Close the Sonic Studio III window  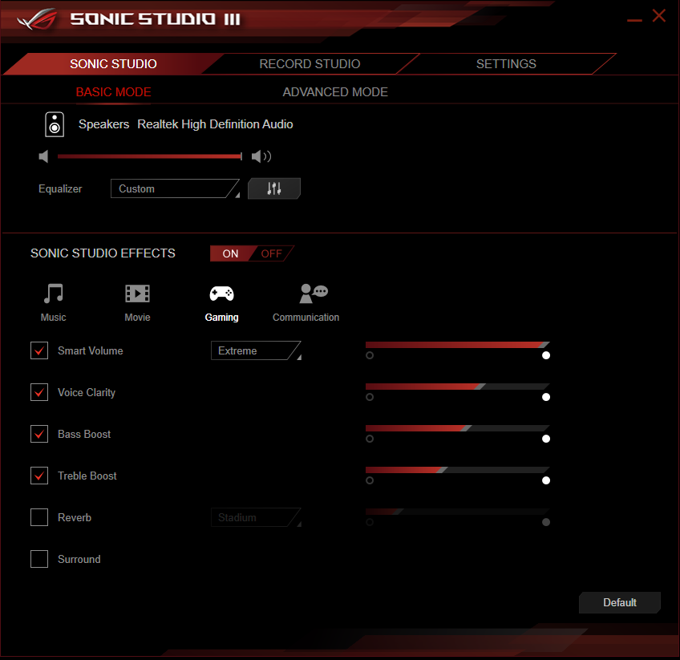pos(659,16)
